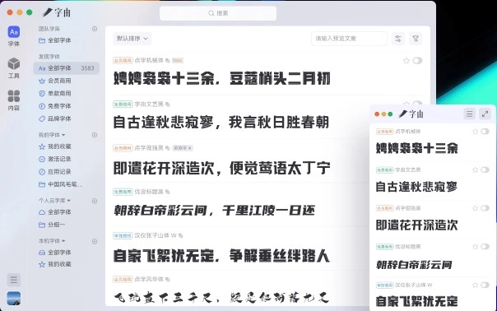
Task: Open the variant dropdown beside 点字倔强黑
Action: (x=183, y=148)
